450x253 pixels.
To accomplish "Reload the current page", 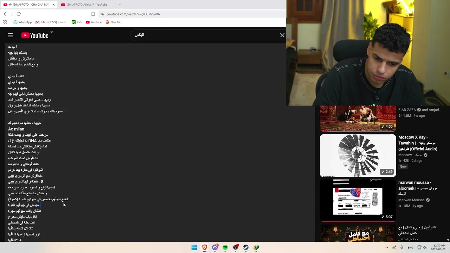I will click(x=19, y=14).
